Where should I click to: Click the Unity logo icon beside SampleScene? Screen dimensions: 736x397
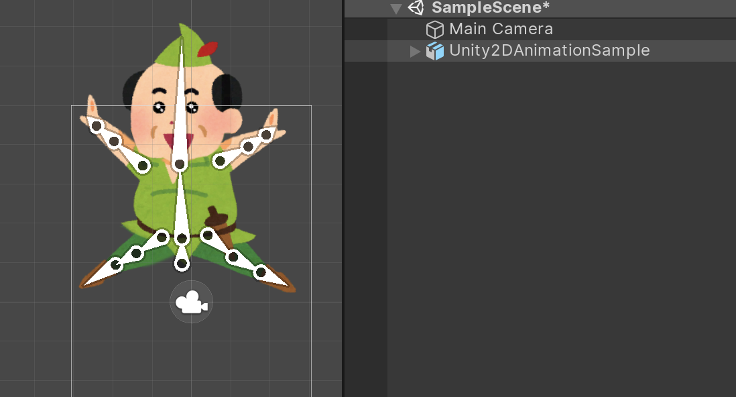[416, 7]
